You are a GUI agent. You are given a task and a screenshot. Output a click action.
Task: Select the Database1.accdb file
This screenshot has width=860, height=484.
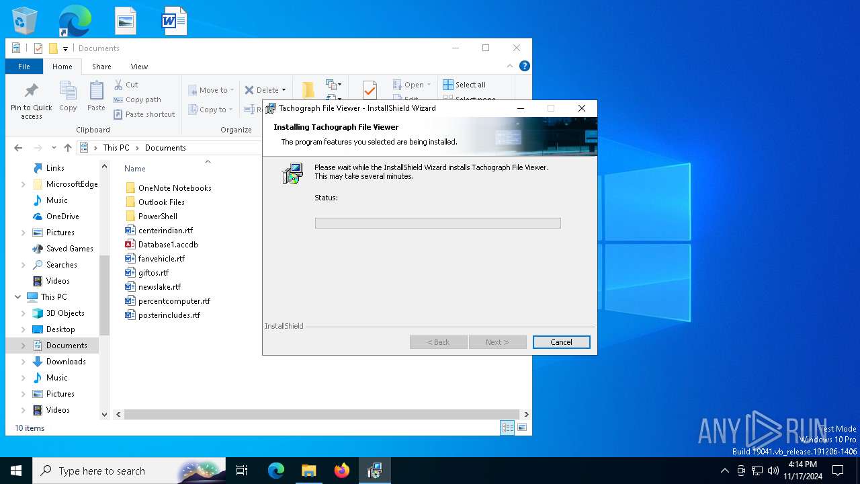click(161, 245)
